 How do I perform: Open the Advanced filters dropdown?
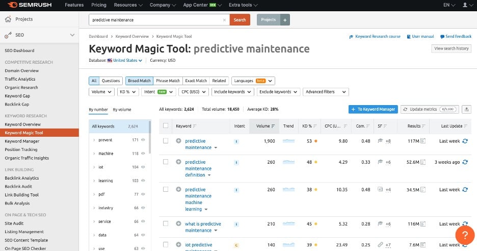[326, 92]
